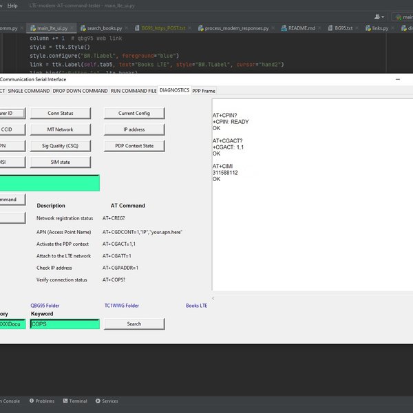Click the Search button
The width and height of the screenshot is (413, 413).
pos(134,324)
